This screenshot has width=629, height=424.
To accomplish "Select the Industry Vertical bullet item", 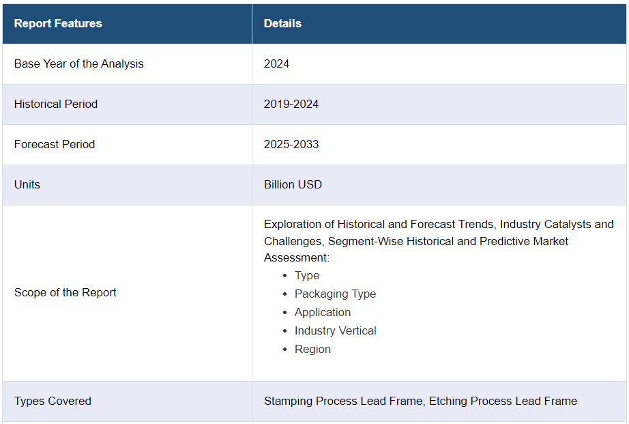I will click(x=335, y=330).
